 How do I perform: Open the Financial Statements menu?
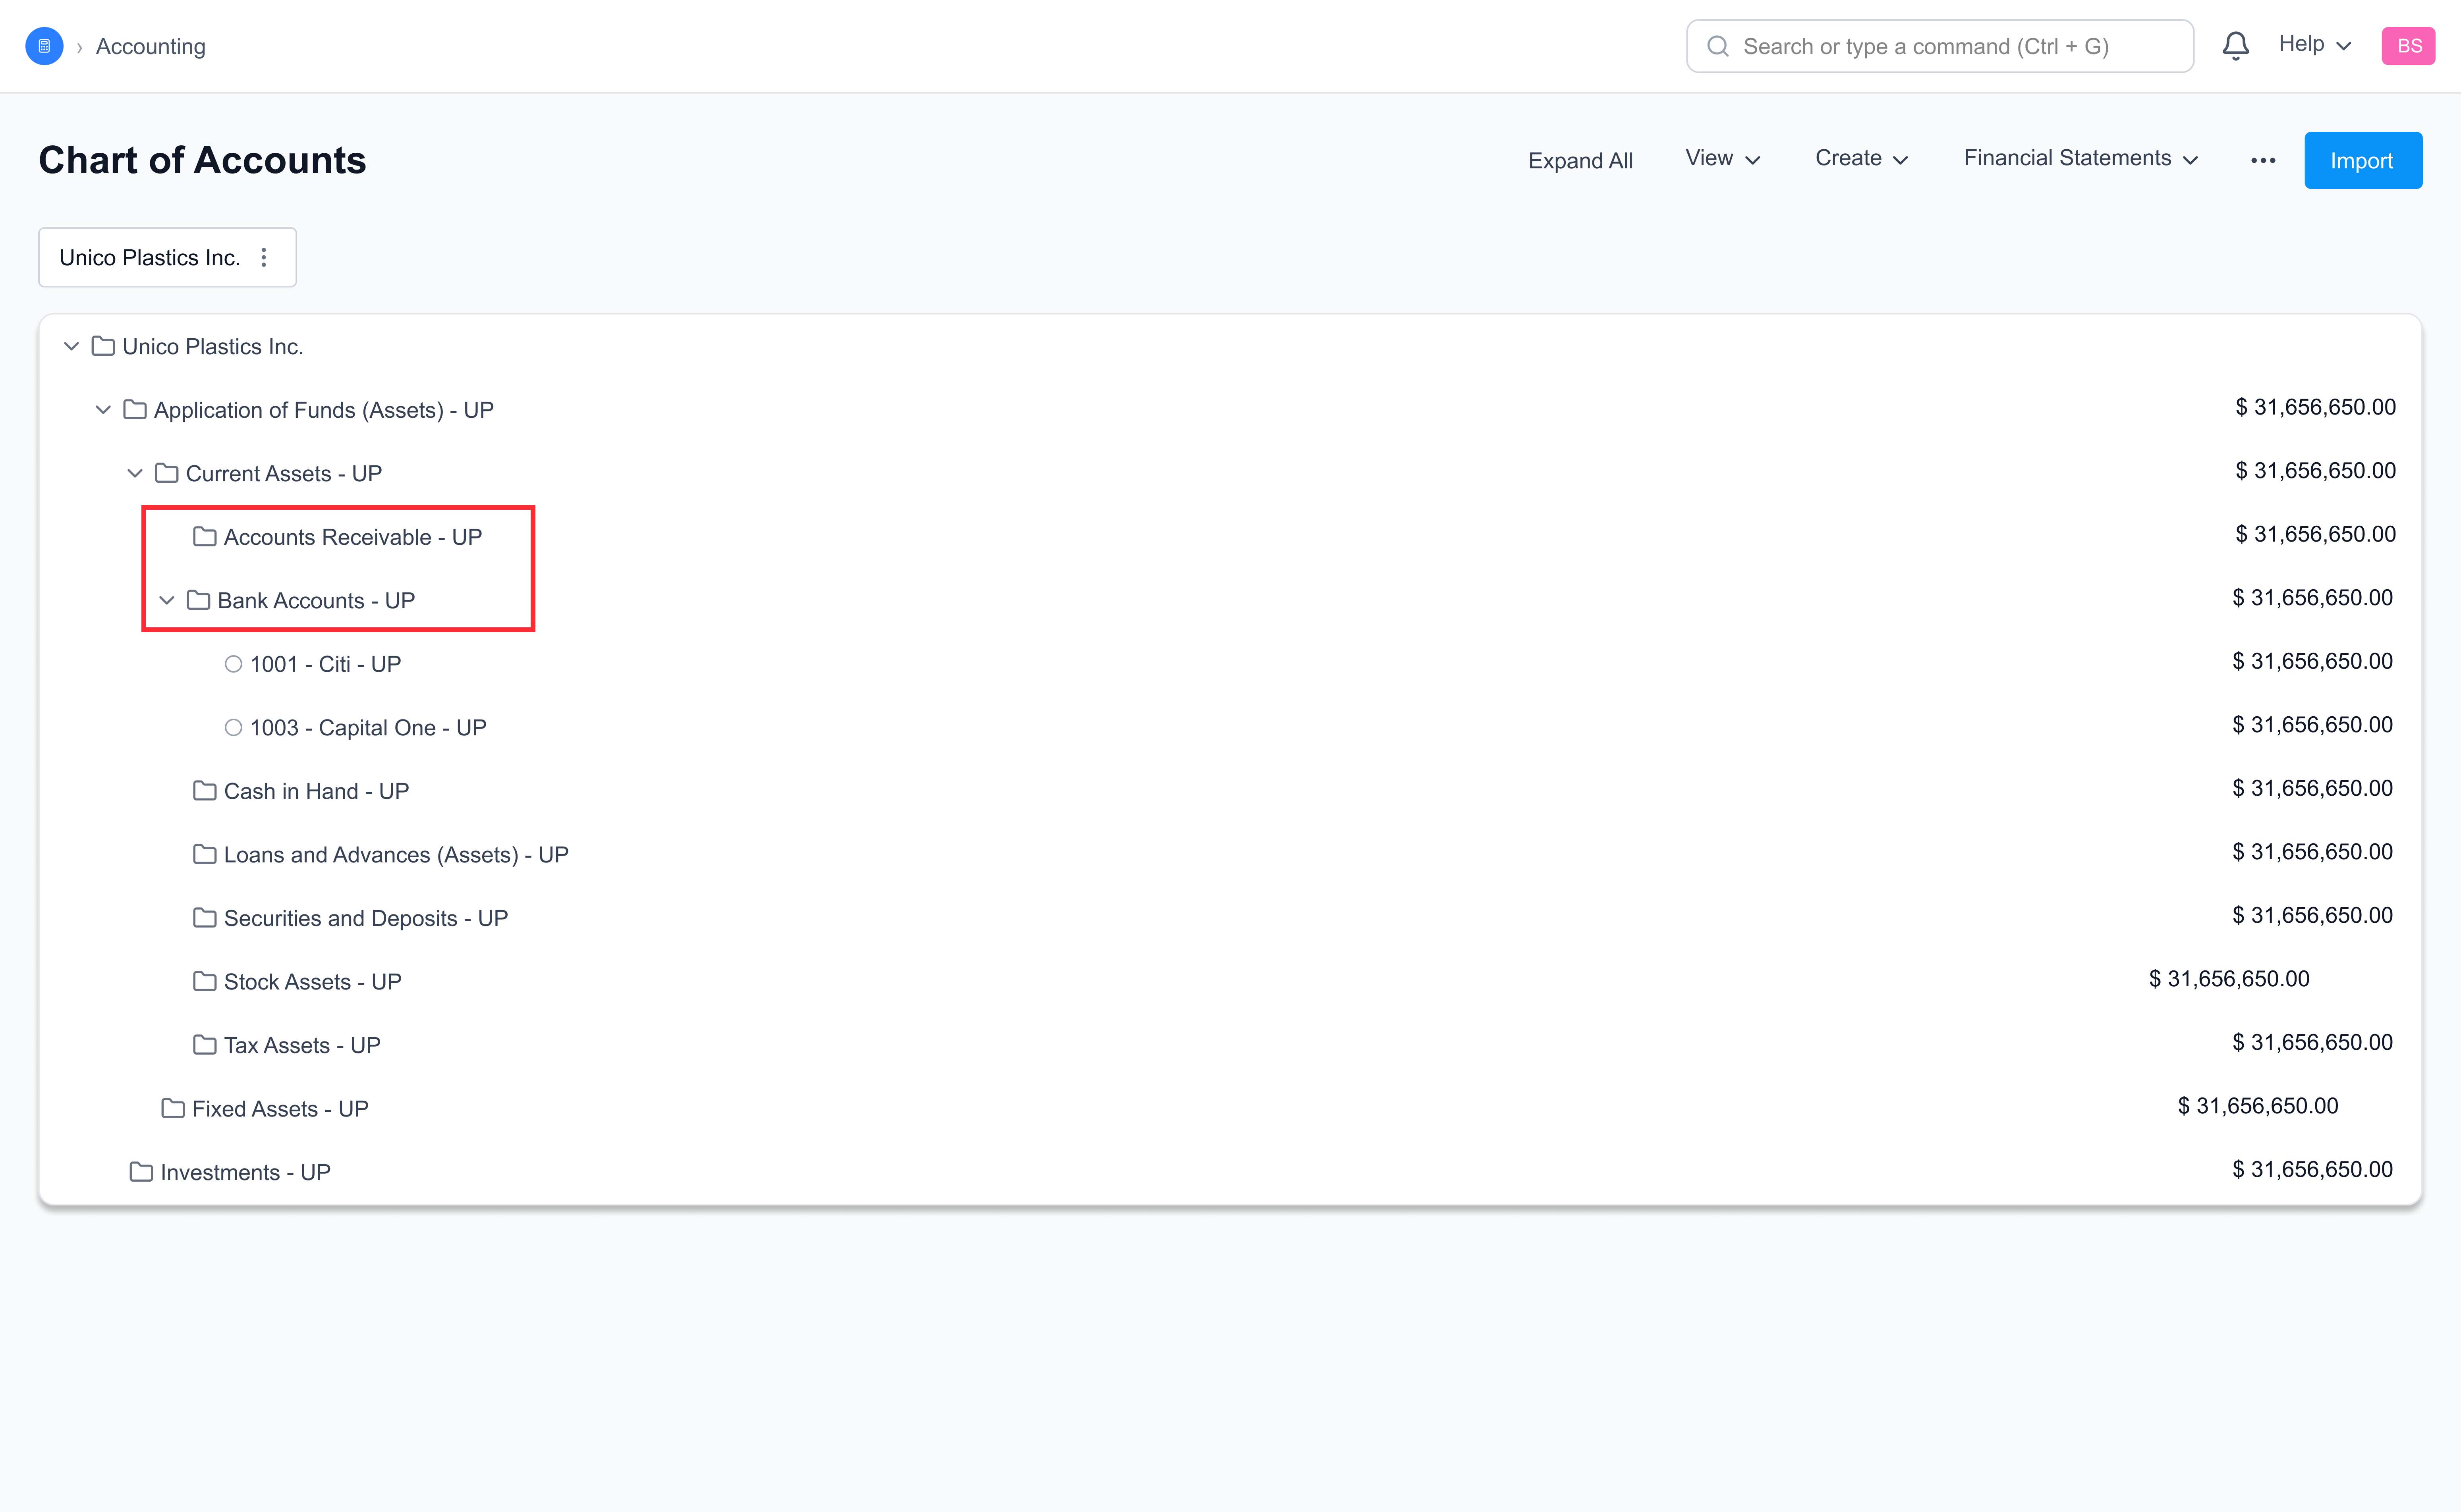click(2080, 159)
